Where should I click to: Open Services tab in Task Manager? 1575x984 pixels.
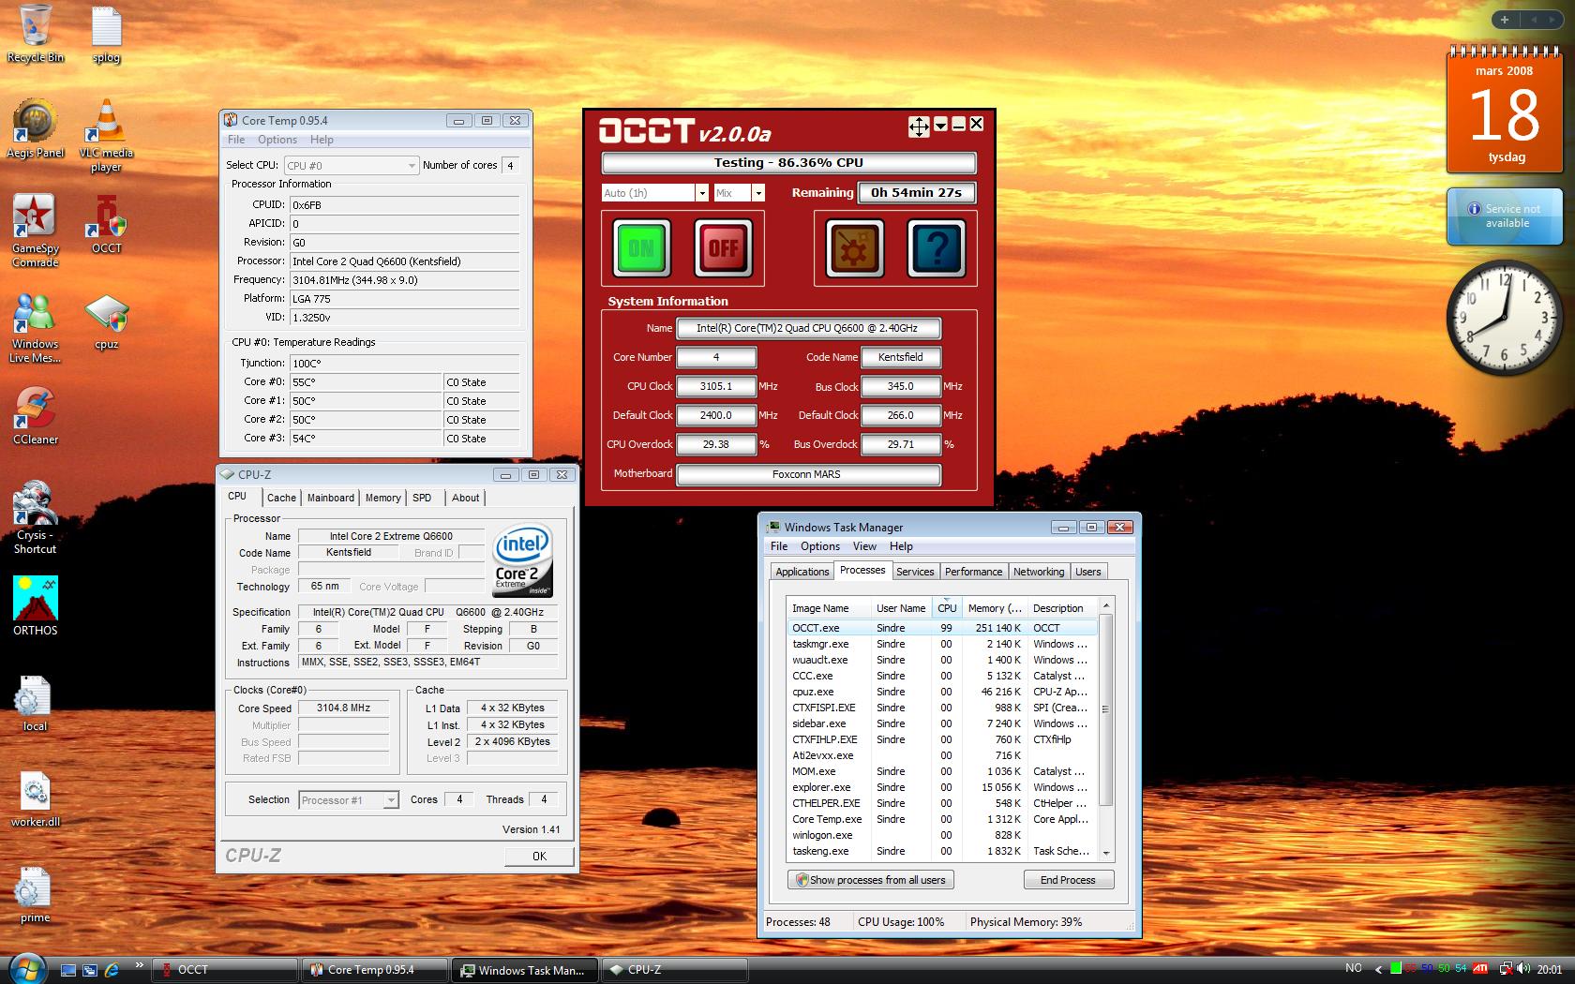click(x=915, y=572)
